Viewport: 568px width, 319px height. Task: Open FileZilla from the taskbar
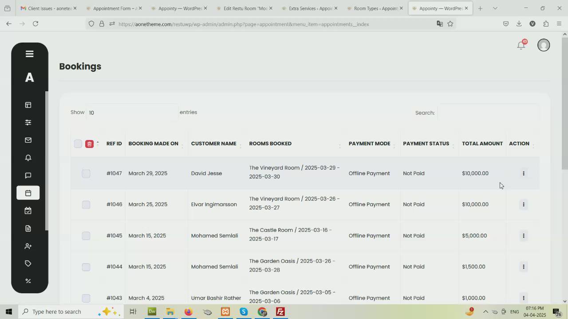pyautogui.click(x=280, y=312)
